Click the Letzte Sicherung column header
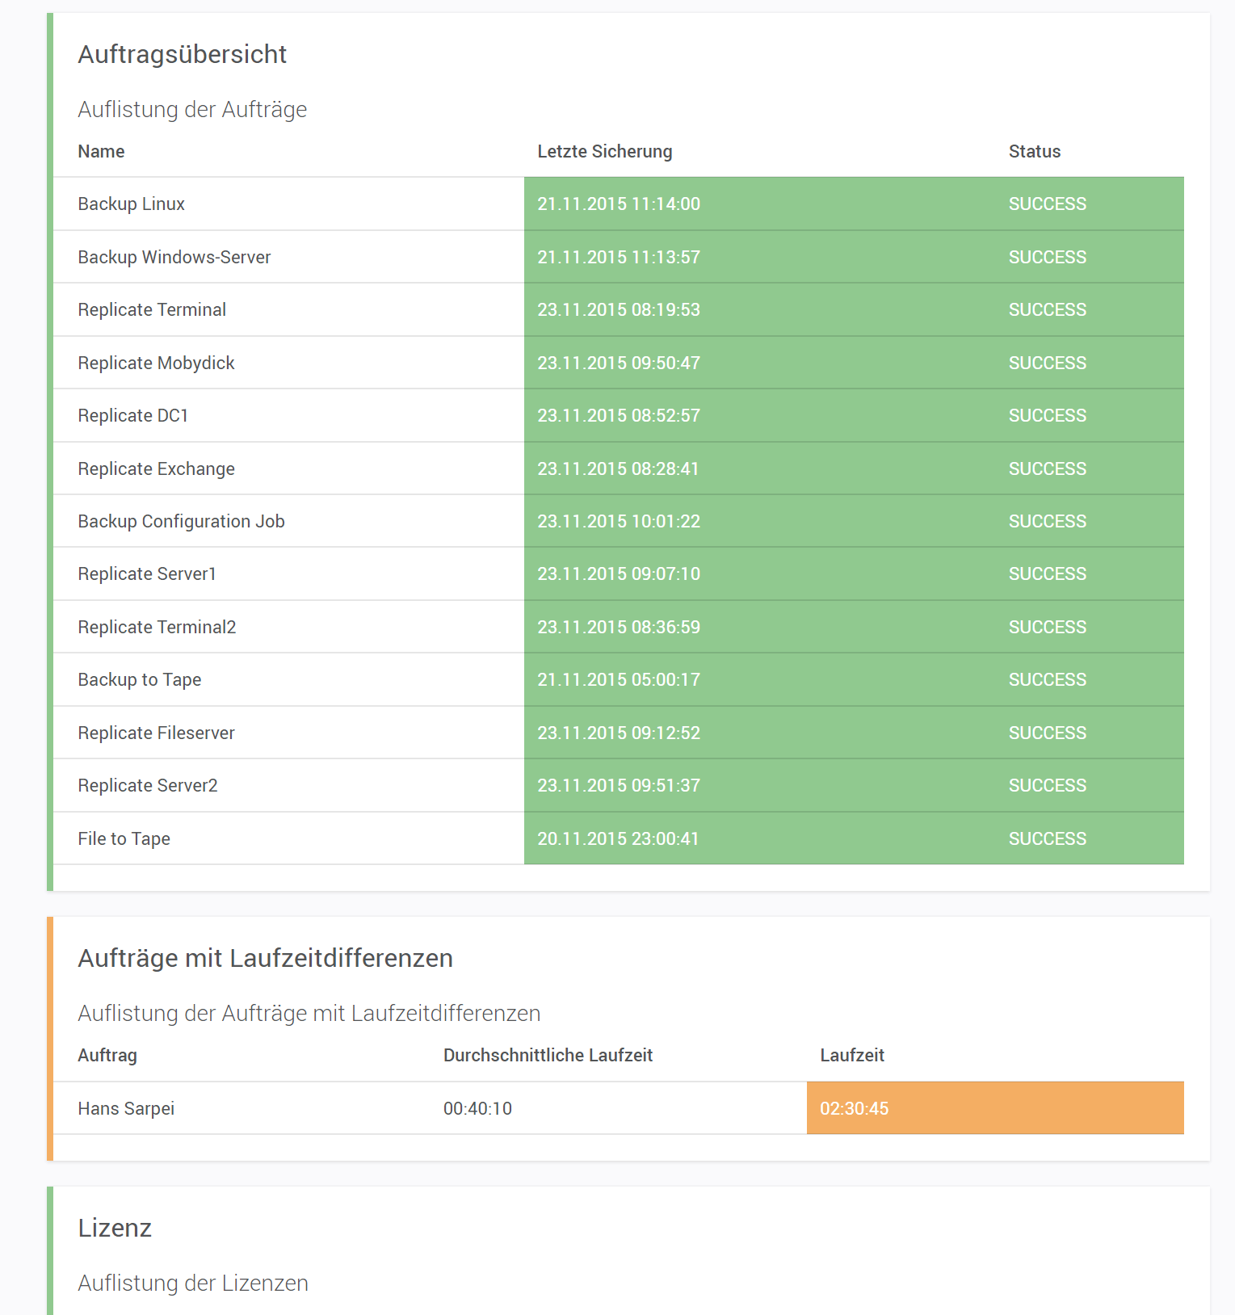The image size is (1235, 1315). [x=604, y=152]
